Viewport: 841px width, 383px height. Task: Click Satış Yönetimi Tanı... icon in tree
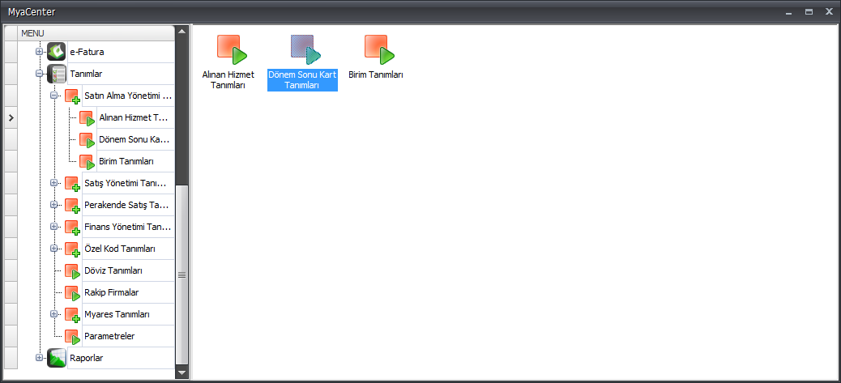pyautogui.click(x=72, y=183)
